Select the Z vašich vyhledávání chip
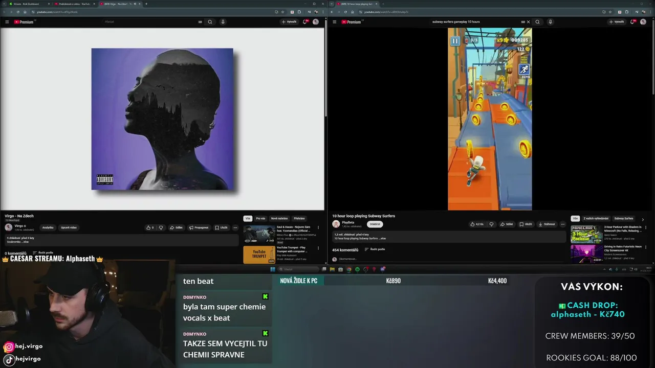The image size is (655, 368). (596, 218)
